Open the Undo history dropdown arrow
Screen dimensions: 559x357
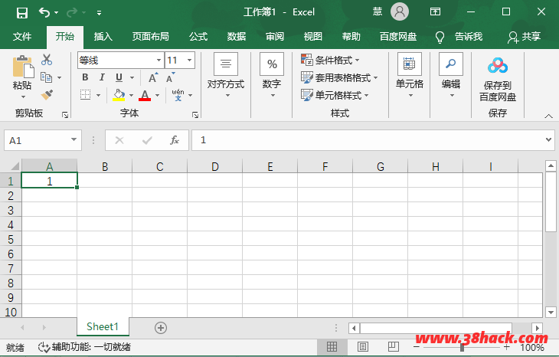(57, 13)
